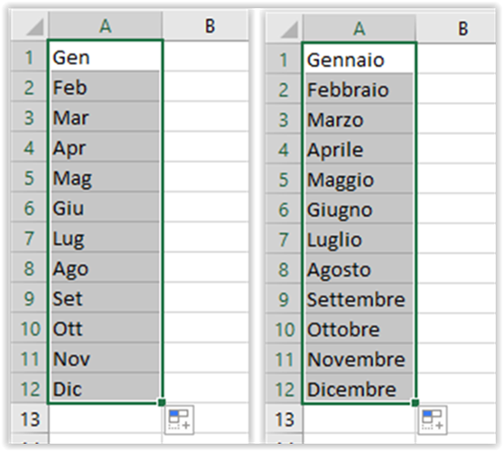Select column B header in left sheet
Screen dimensions: 503x451
click(205, 26)
